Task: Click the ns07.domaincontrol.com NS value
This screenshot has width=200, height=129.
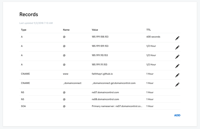Action: [x=105, y=92]
